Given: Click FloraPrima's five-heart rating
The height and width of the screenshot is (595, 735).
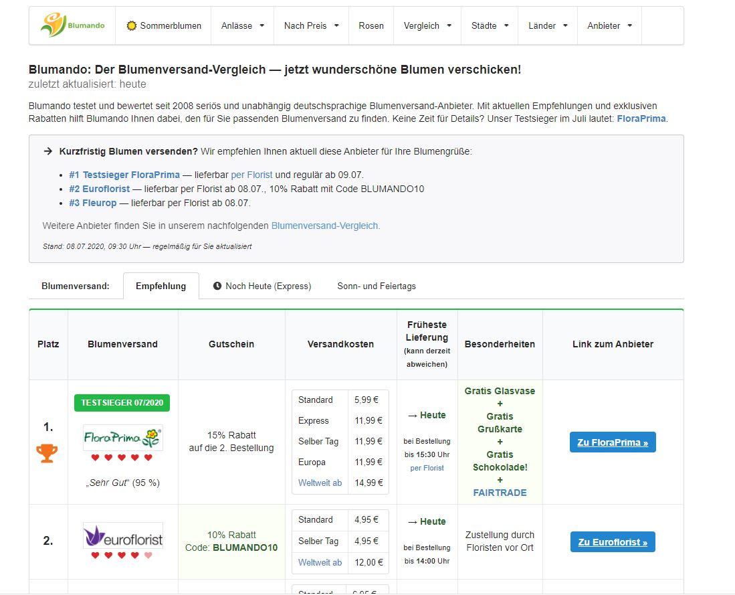Looking at the screenshot, I should (122, 458).
